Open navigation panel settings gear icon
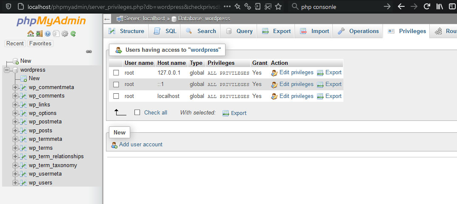This screenshot has height=204, width=457. point(65,34)
